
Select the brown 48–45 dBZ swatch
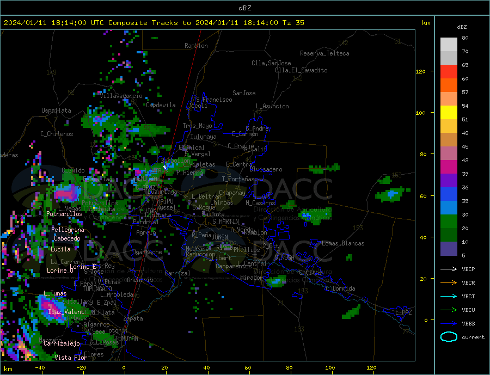coord(449,140)
